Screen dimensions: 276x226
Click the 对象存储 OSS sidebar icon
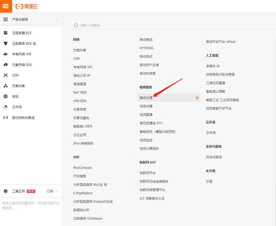click(5, 64)
